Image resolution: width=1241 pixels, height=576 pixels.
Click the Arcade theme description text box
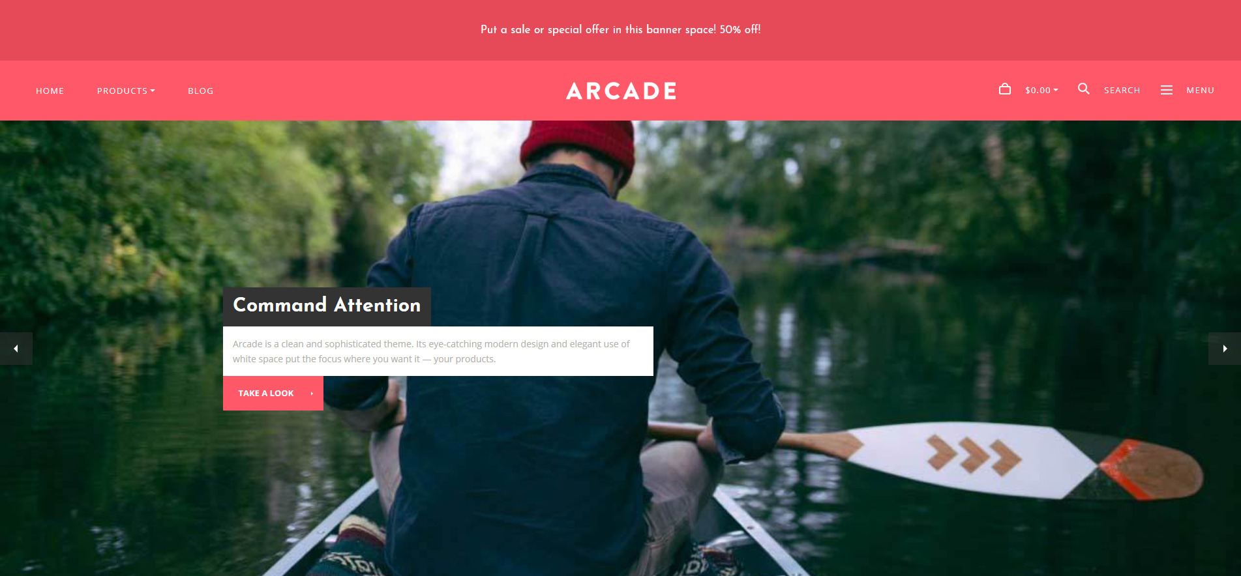(438, 351)
